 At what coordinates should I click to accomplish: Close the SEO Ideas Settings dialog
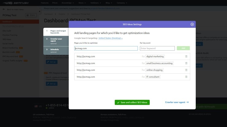[x=192, y=24]
